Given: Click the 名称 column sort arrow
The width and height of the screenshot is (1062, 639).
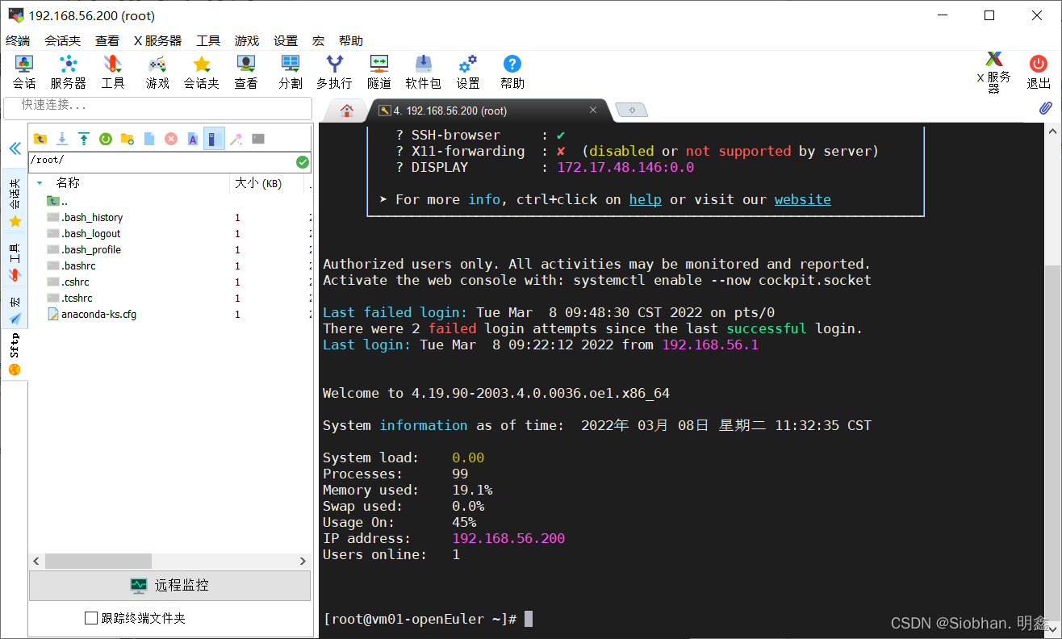Looking at the screenshot, I should click(x=40, y=183).
